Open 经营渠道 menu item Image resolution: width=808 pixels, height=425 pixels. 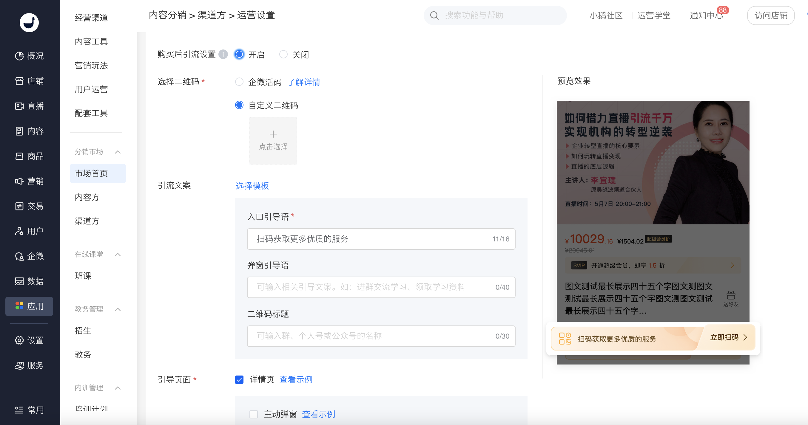tap(91, 18)
